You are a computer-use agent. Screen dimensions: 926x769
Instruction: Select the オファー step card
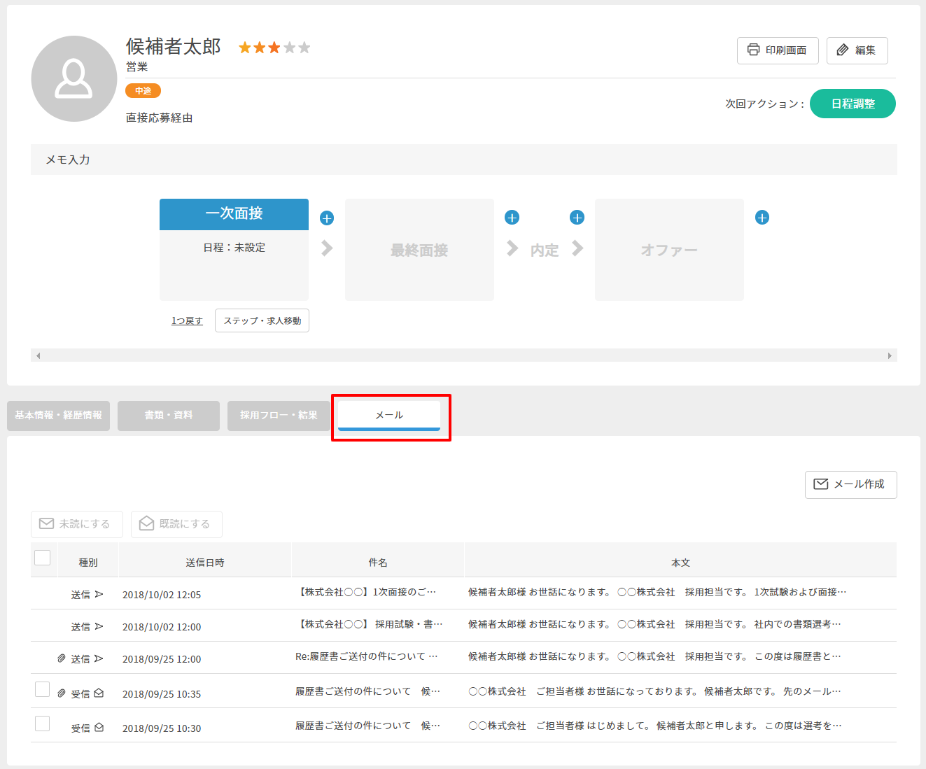point(669,250)
